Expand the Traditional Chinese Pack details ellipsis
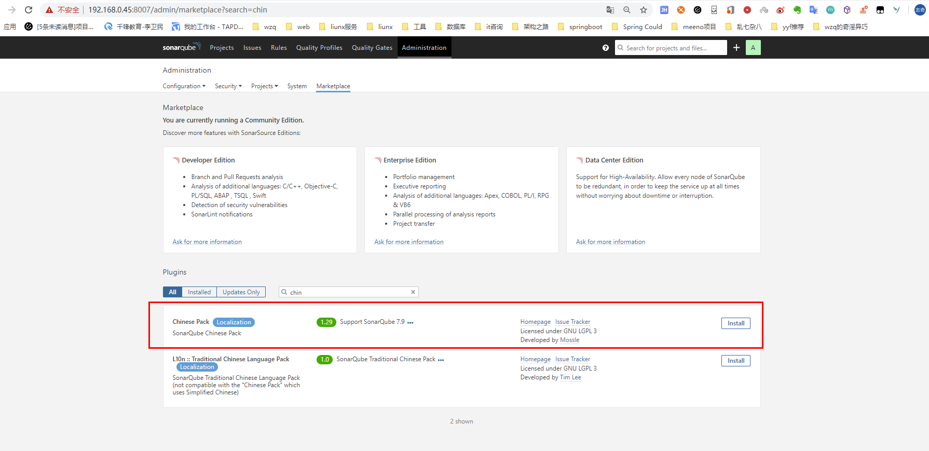929x451 pixels. [441, 360]
